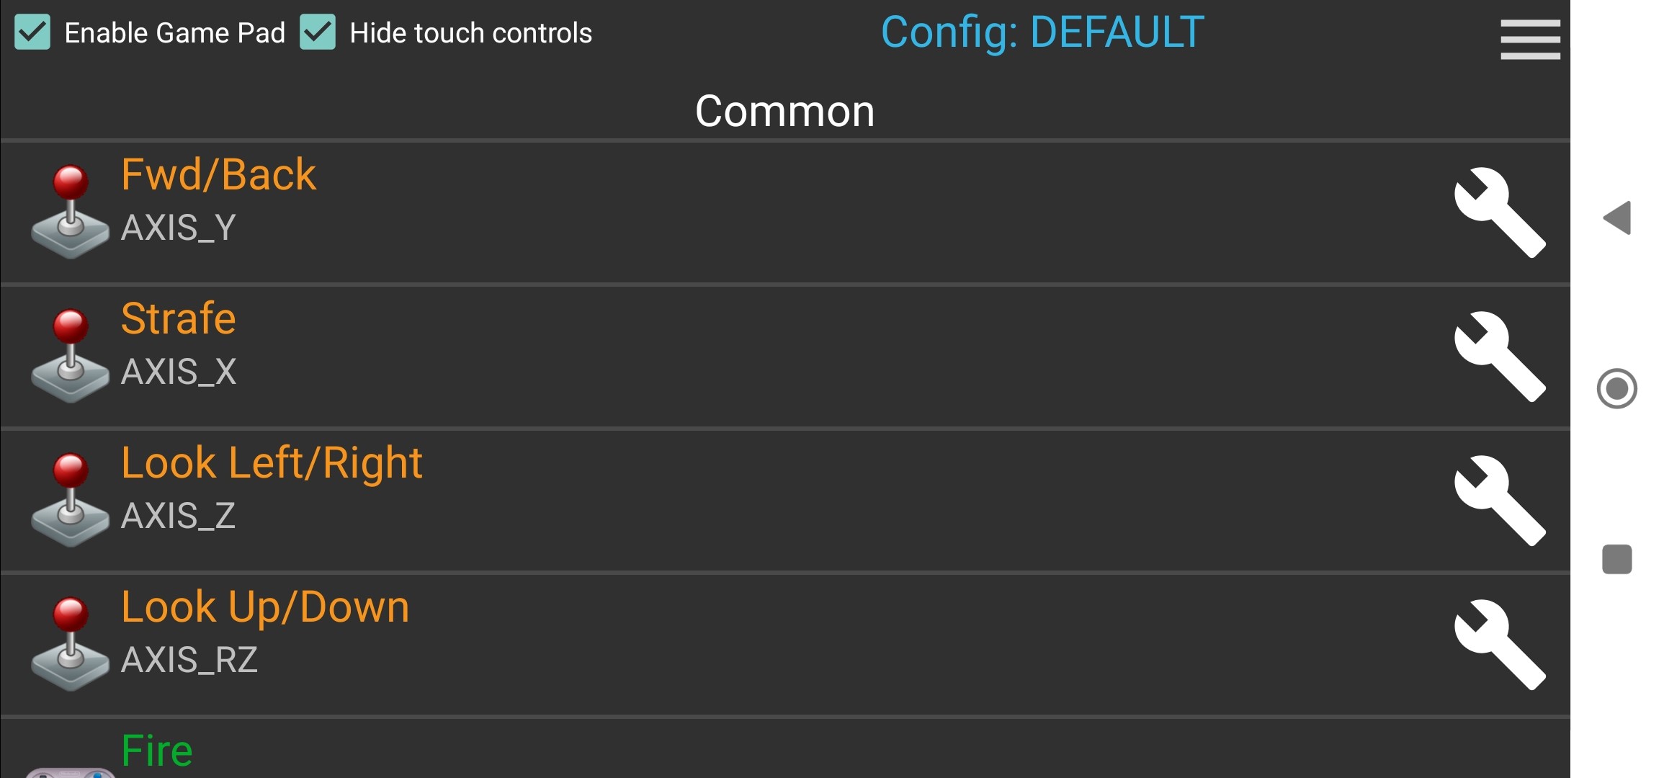
Task: Click the Config: DEFAULT title
Action: point(1042,32)
